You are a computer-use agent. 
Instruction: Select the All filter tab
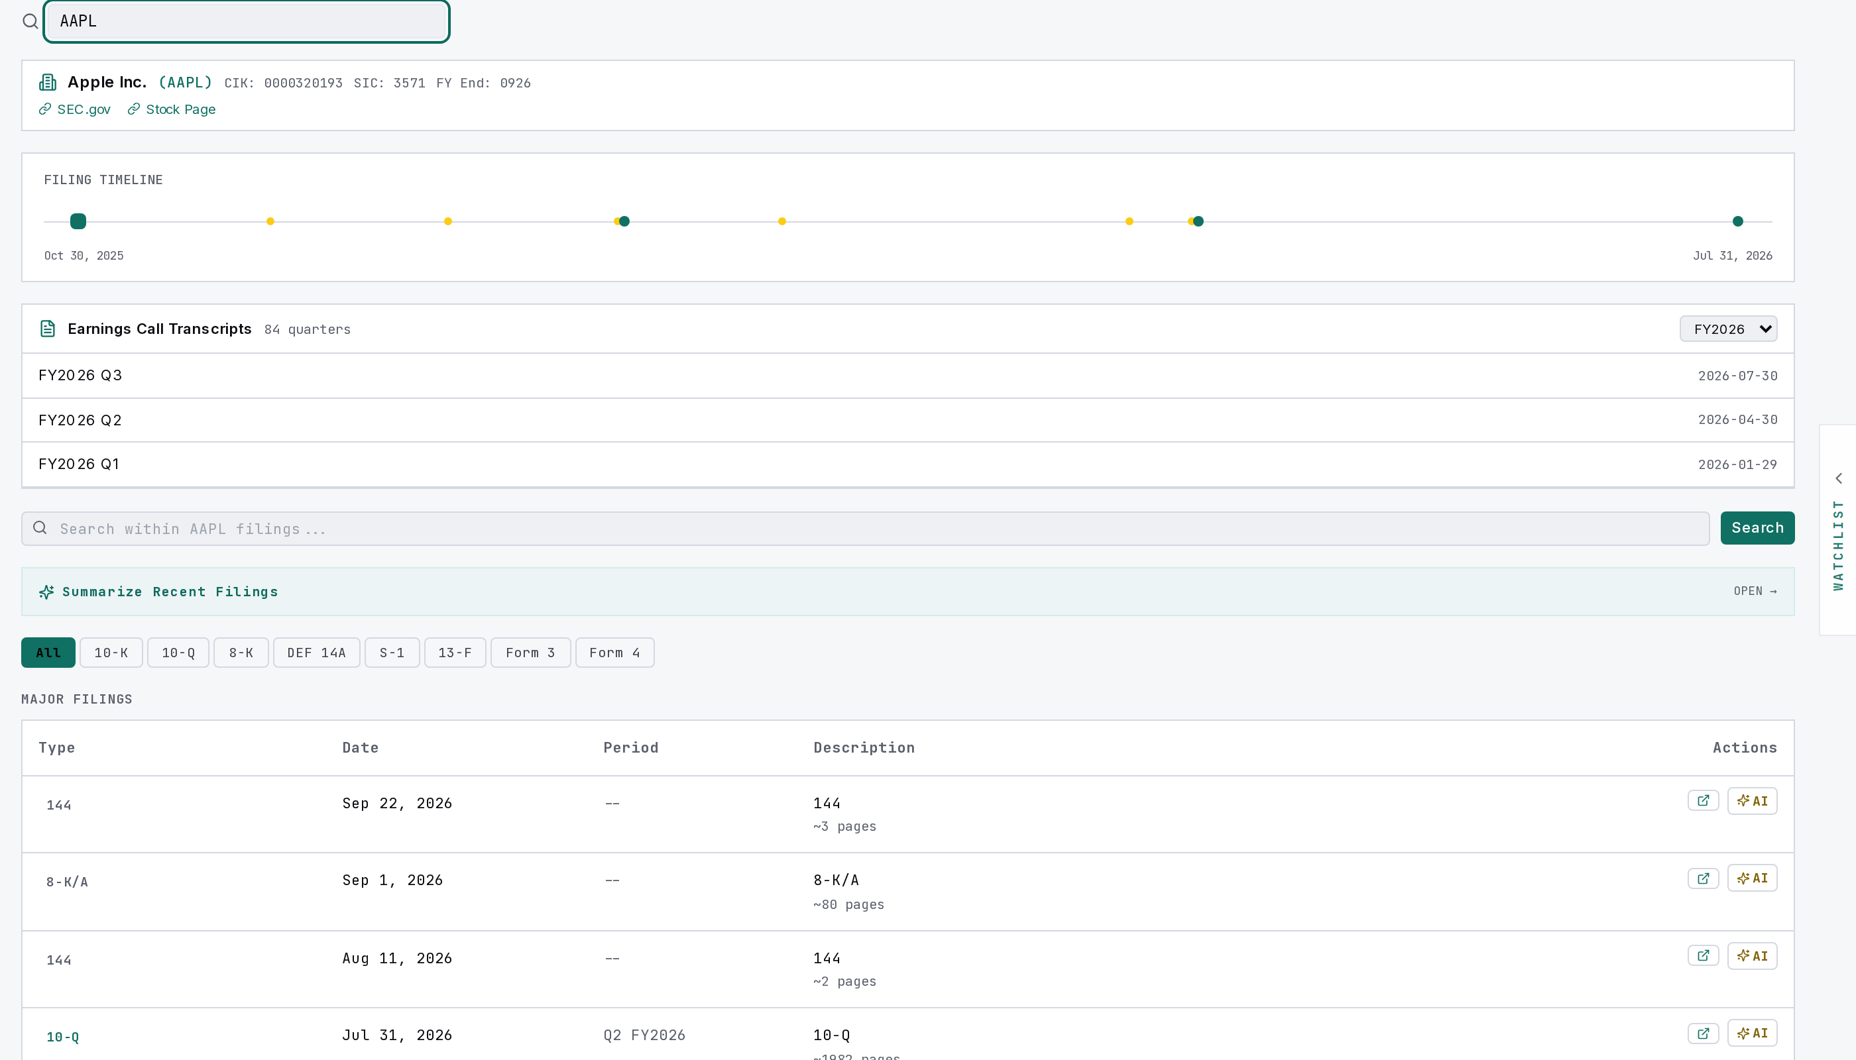pos(48,653)
